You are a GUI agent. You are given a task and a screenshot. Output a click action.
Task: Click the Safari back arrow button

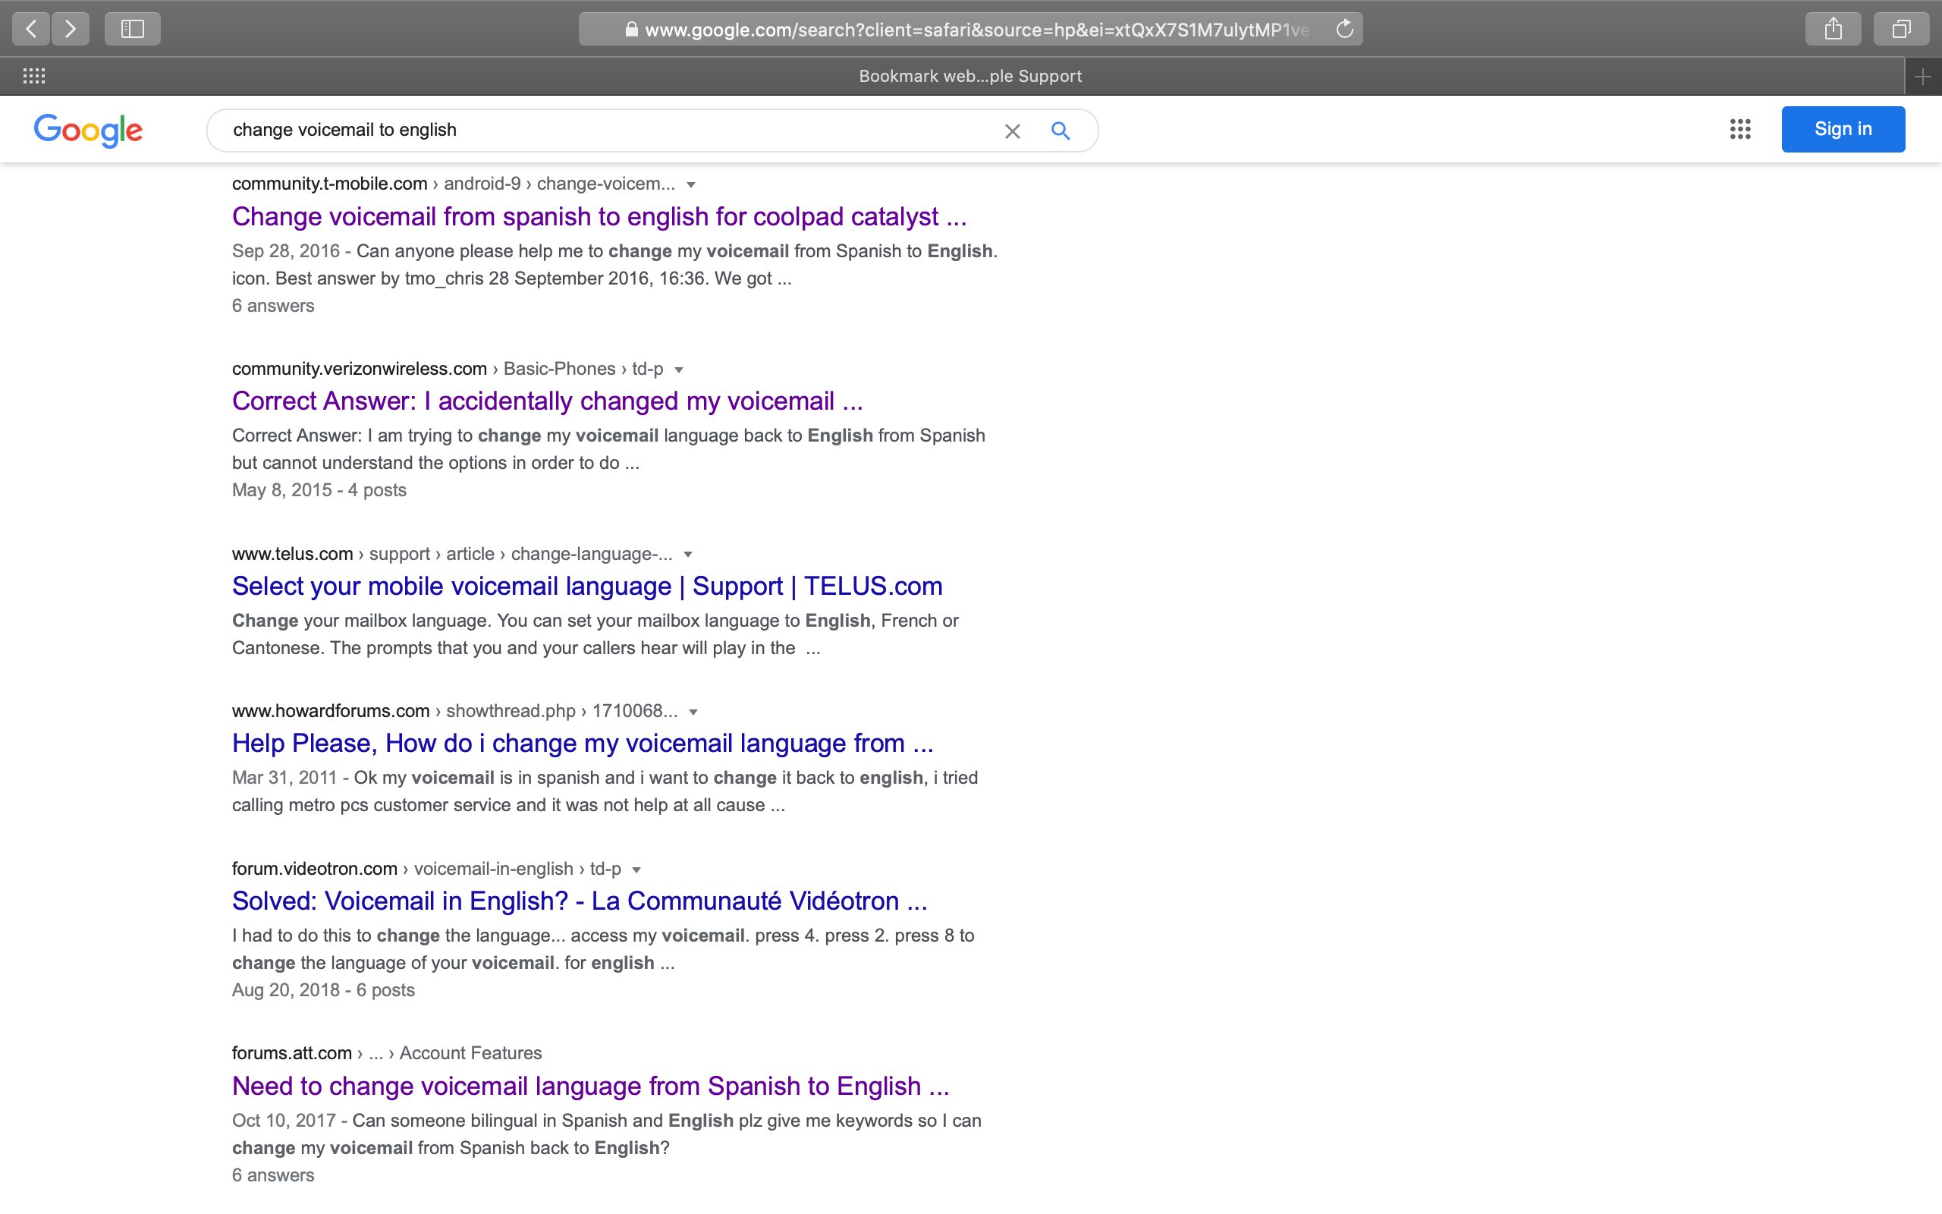[x=31, y=29]
